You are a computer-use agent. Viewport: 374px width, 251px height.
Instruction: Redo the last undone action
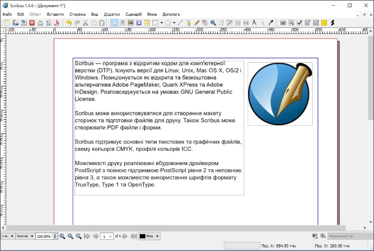77,23
